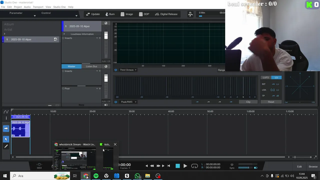This screenshot has width=320, height=180.
Task: Open the Peak/RMS meter mode dropdown
Action: click(x=128, y=102)
